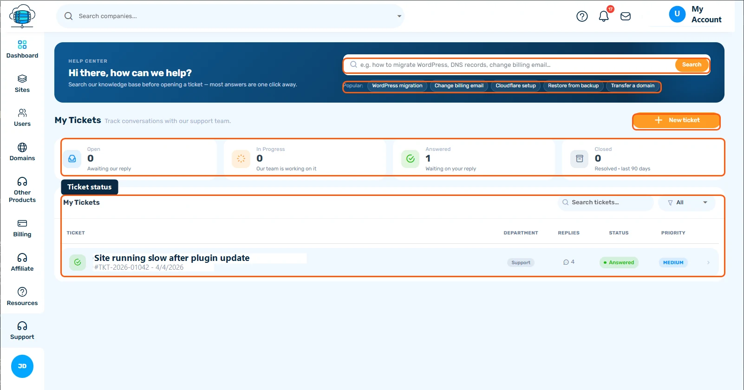The height and width of the screenshot is (390, 744).
Task: Click the magnifier icon in help center search
Action: coord(354,65)
